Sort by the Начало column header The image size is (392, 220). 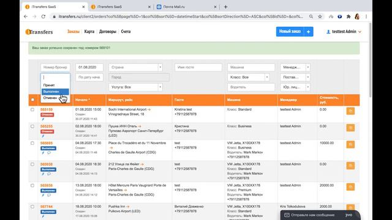83,100
